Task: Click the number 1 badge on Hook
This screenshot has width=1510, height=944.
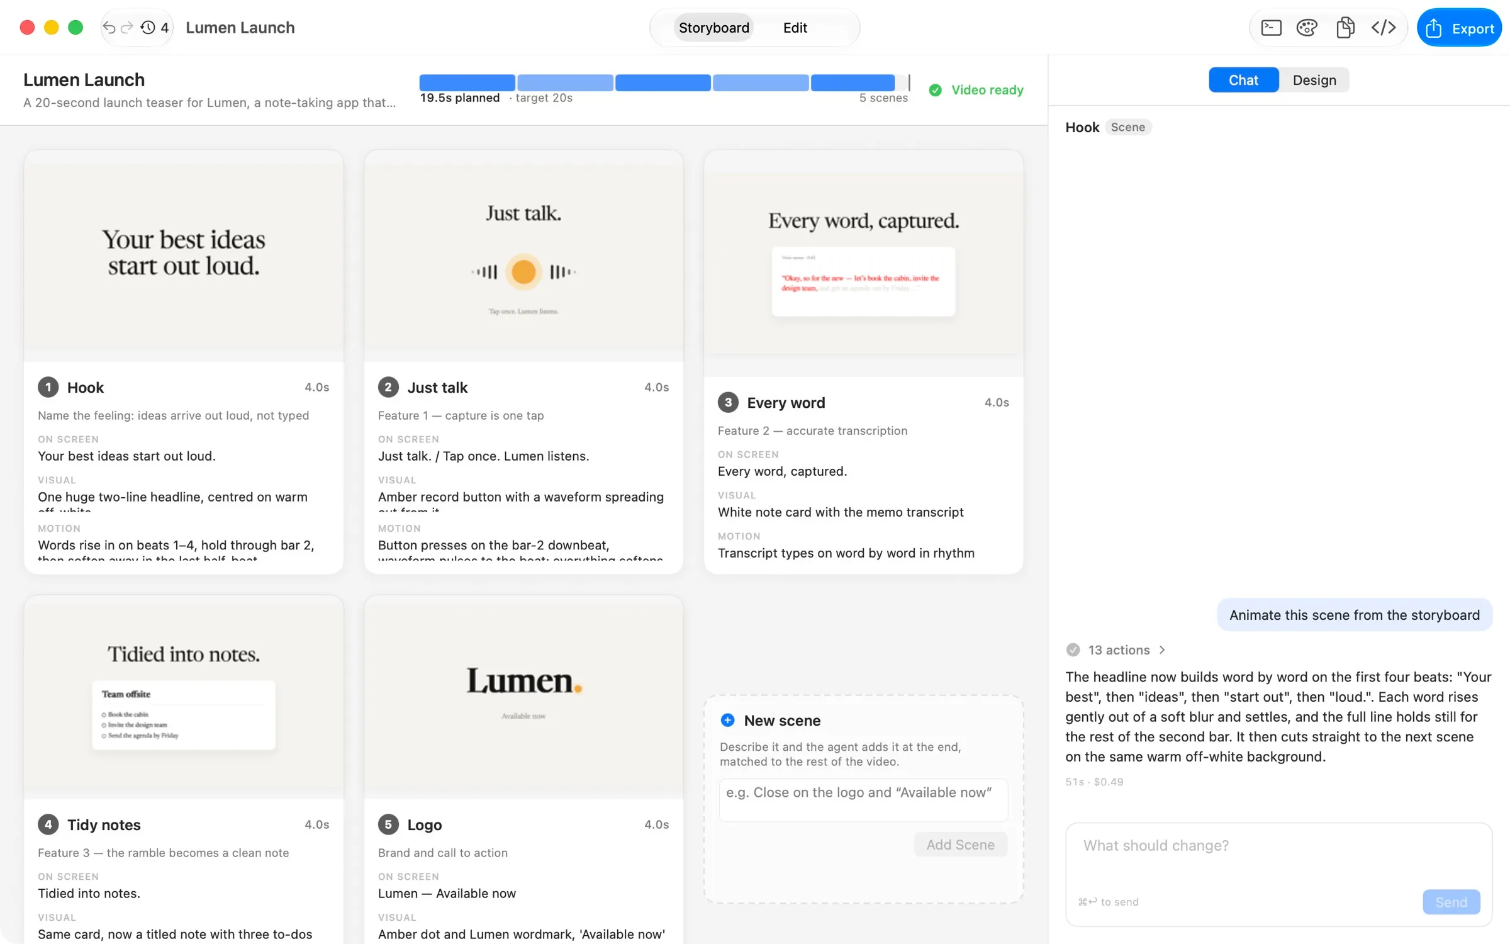Action: 48,387
